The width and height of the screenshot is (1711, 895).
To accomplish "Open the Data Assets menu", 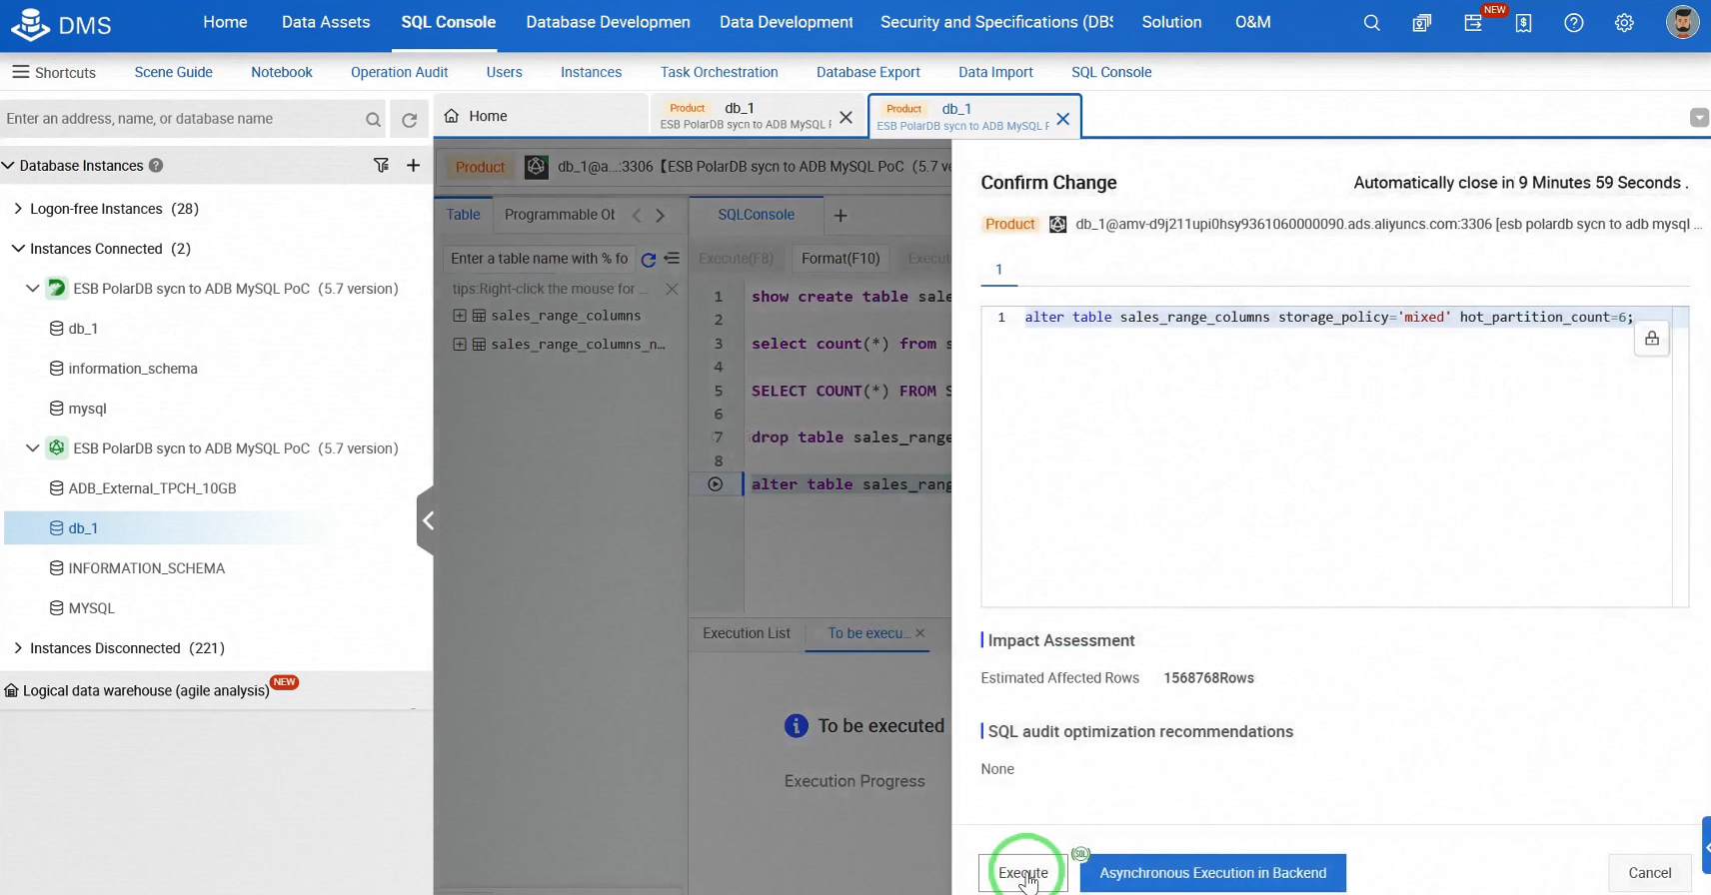I will (326, 22).
